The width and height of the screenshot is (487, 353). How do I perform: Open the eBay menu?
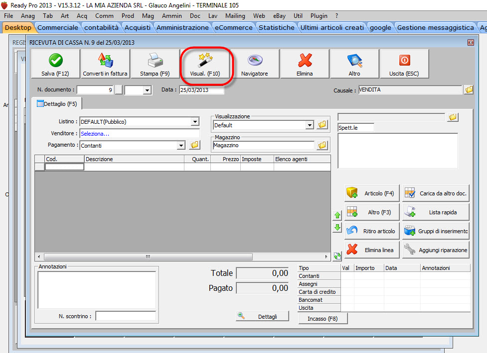pyautogui.click(x=279, y=16)
